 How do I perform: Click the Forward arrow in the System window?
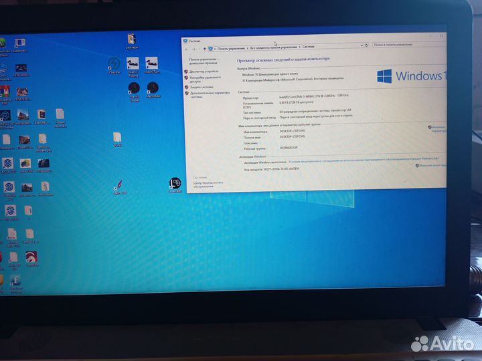coord(193,49)
